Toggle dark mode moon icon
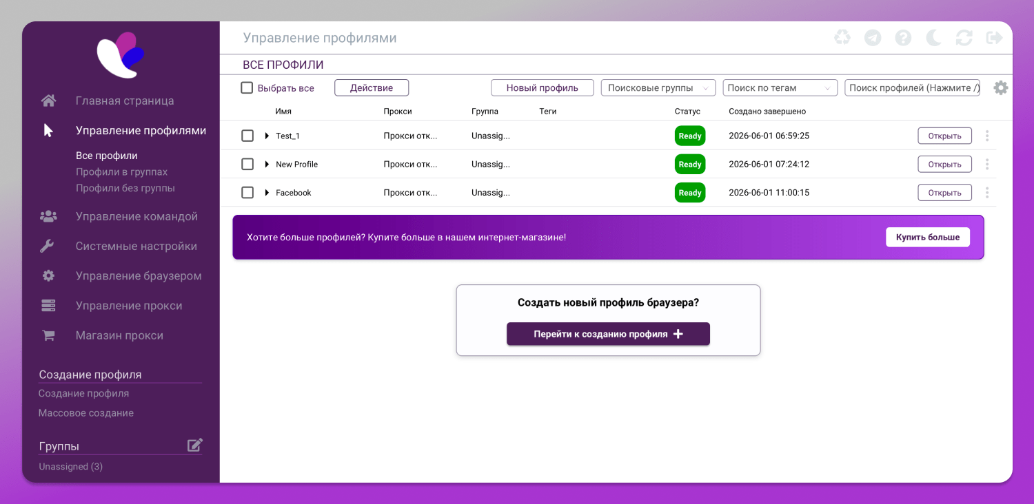The height and width of the screenshot is (504, 1034). pyautogui.click(x=933, y=38)
